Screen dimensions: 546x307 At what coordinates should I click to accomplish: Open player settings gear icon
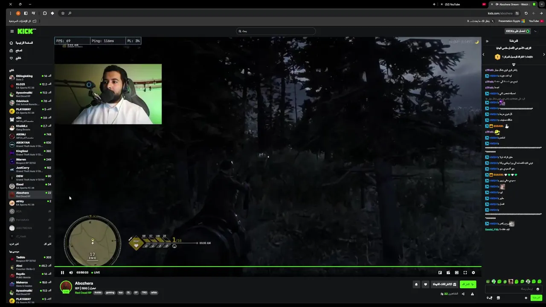coord(473,272)
